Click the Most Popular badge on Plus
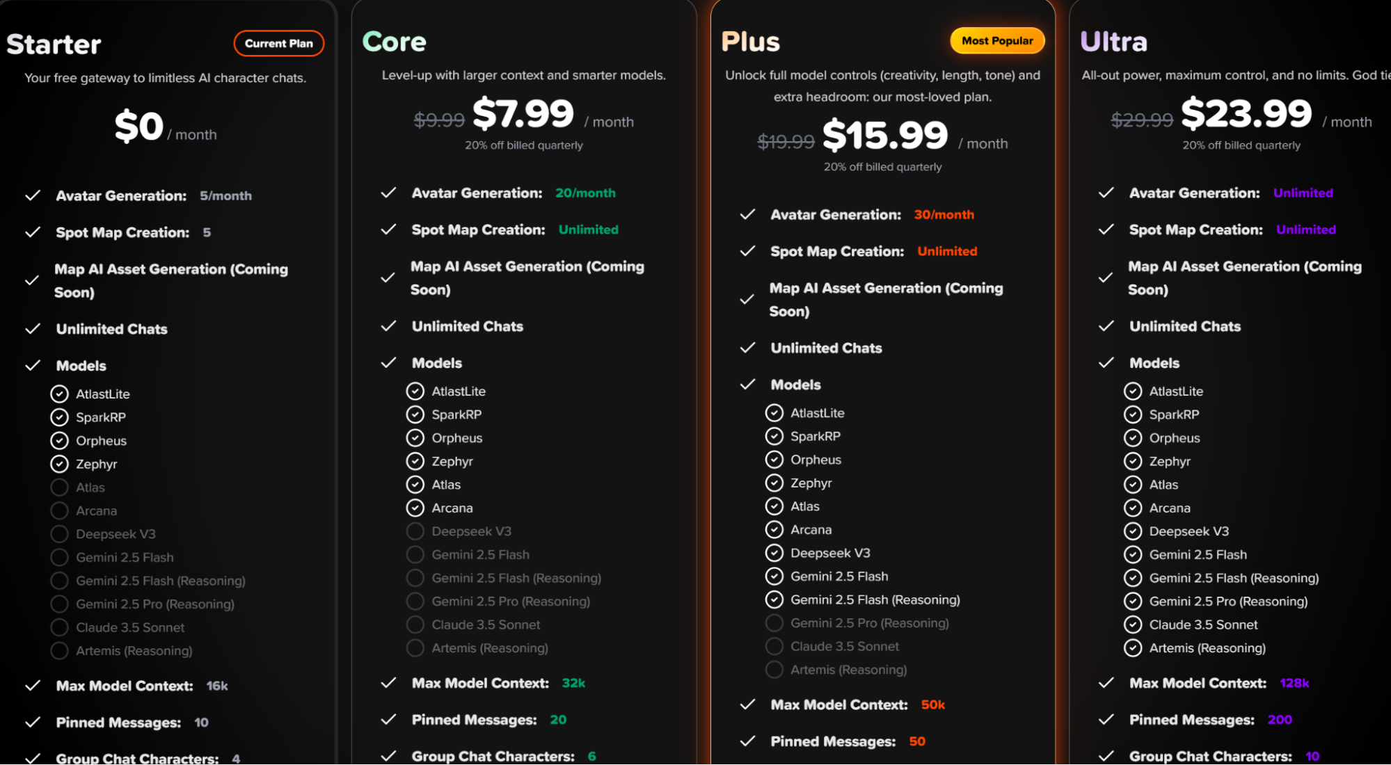 tap(996, 41)
